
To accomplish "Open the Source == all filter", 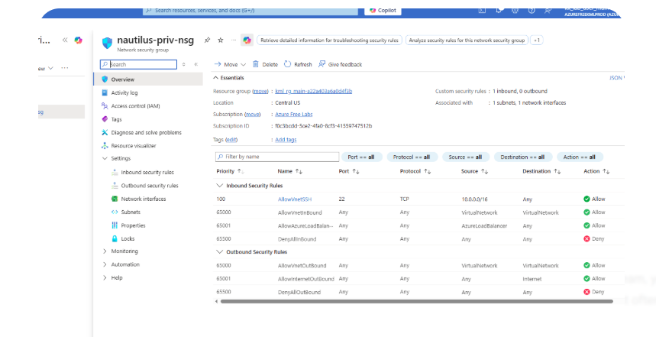I will pos(465,157).
